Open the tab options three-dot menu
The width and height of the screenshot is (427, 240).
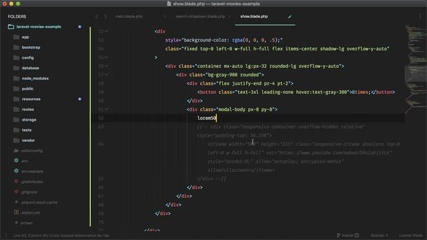click(x=420, y=17)
